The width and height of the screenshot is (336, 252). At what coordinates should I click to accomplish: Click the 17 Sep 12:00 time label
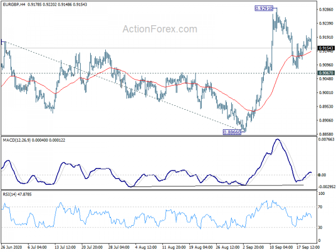(308, 247)
